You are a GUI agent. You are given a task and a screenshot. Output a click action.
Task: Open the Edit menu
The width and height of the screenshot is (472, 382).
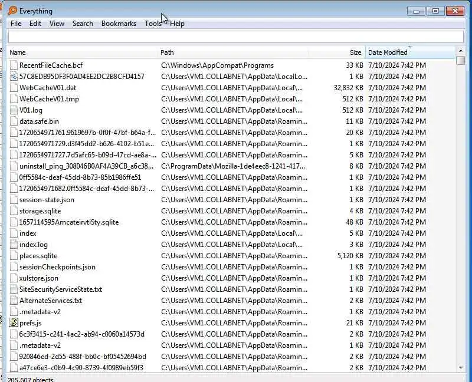pos(35,24)
